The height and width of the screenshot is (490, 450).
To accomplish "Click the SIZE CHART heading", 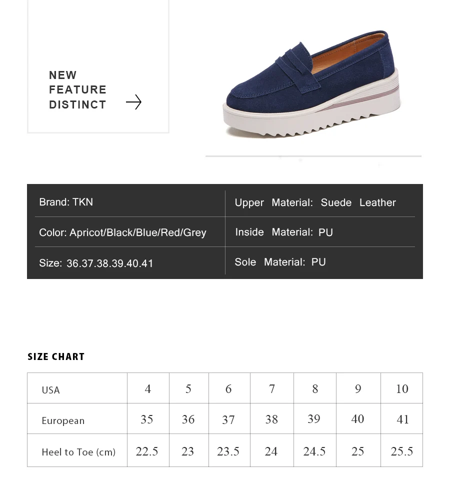I will 56,356.
